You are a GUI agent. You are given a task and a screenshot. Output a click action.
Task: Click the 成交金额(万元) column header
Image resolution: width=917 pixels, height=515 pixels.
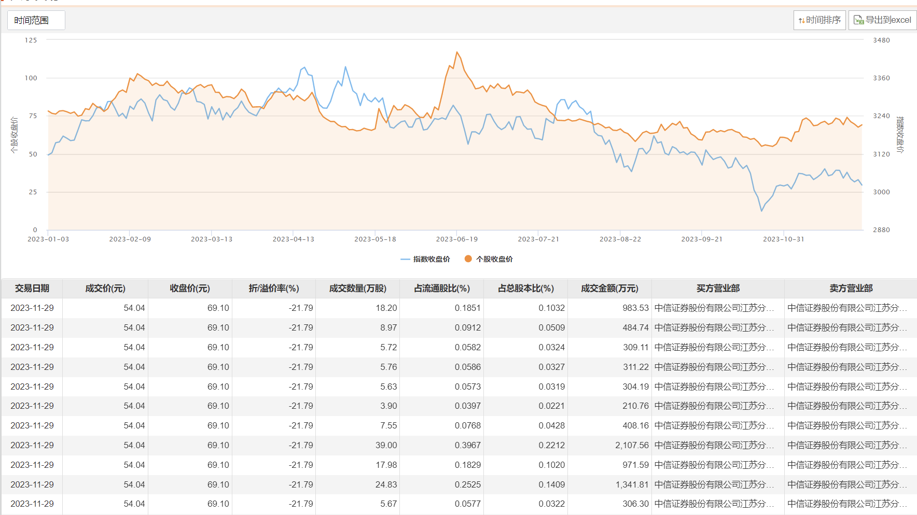(609, 289)
